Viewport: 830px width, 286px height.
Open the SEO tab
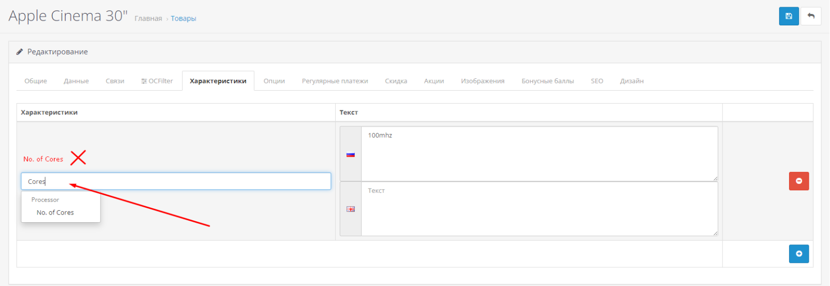click(x=597, y=81)
